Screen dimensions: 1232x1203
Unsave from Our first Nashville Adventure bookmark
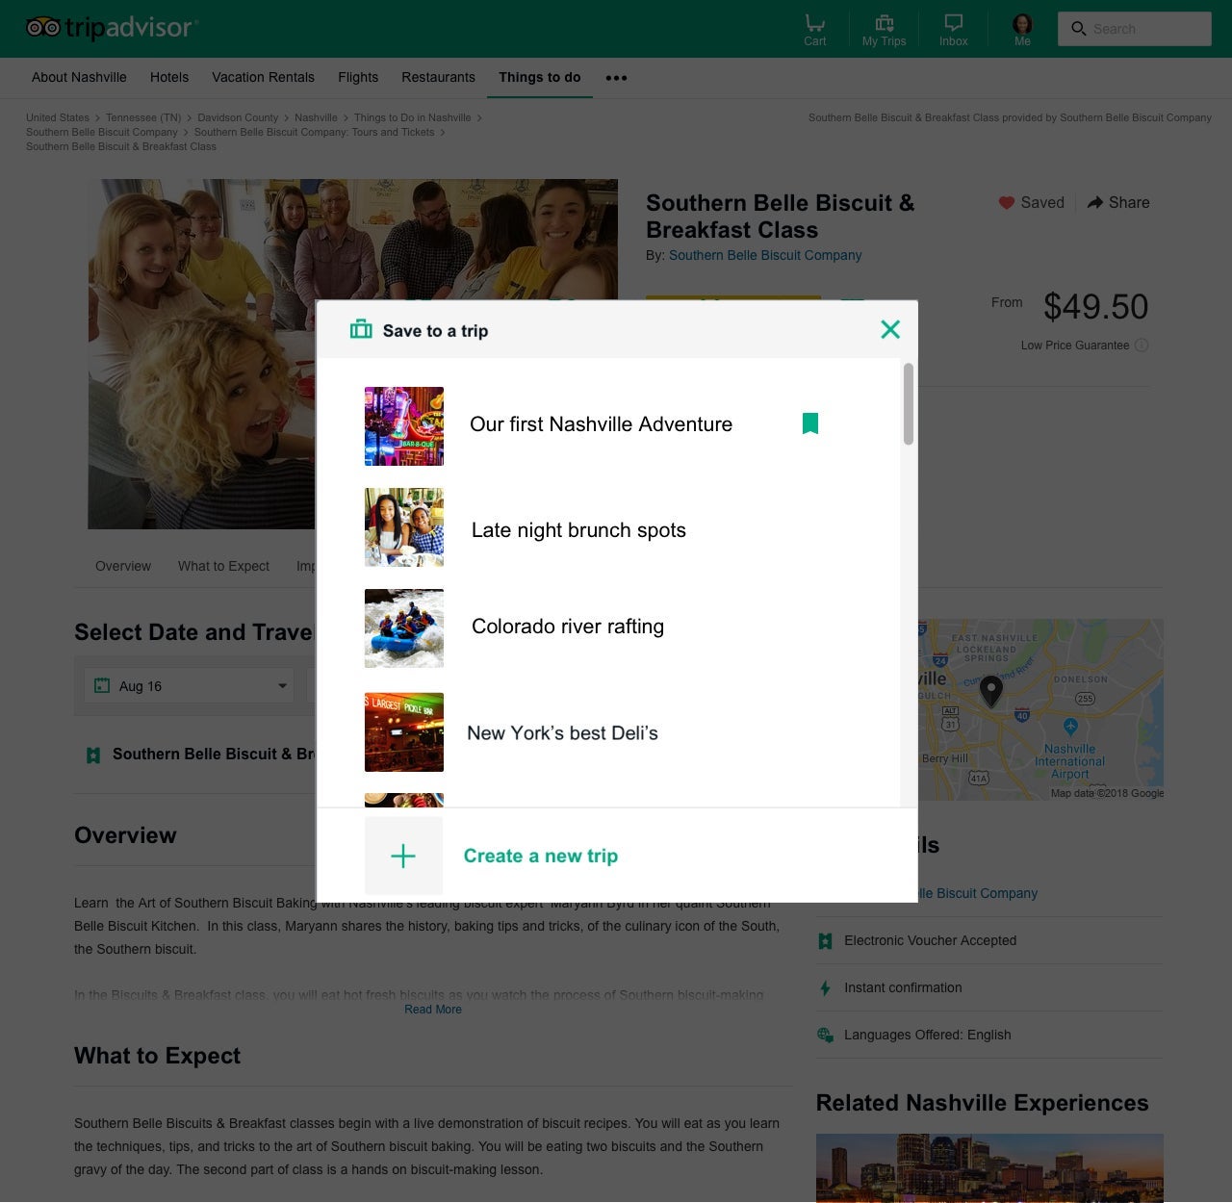tap(810, 423)
